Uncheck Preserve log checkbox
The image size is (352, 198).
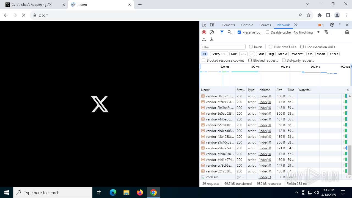239,32
